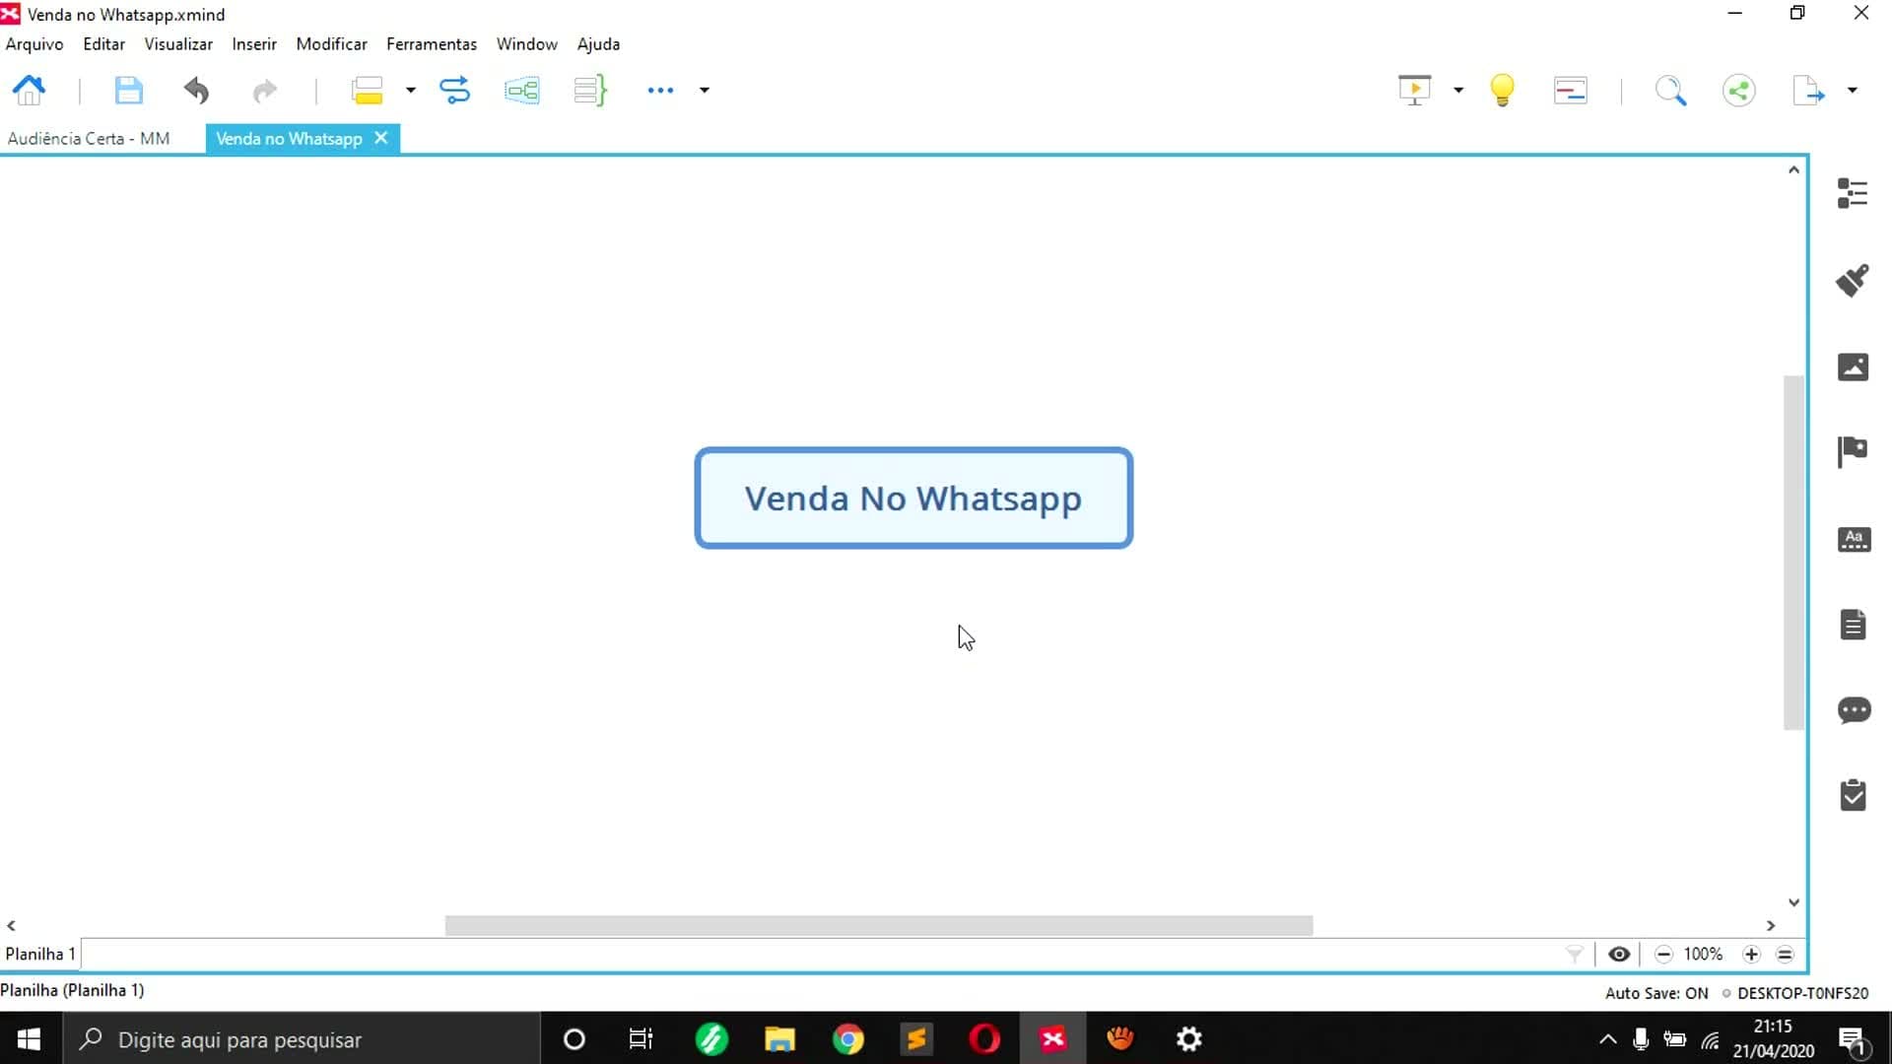Image resolution: width=1892 pixels, height=1064 pixels.
Task: Open the Visualizar menu
Action: tap(178, 44)
